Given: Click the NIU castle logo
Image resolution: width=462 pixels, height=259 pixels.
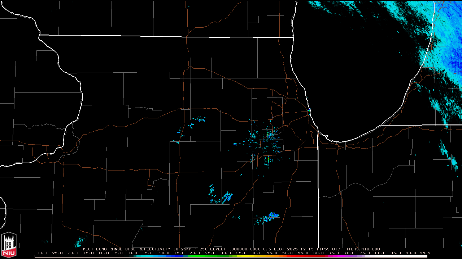Looking at the screenshot, I should (x=9, y=245).
